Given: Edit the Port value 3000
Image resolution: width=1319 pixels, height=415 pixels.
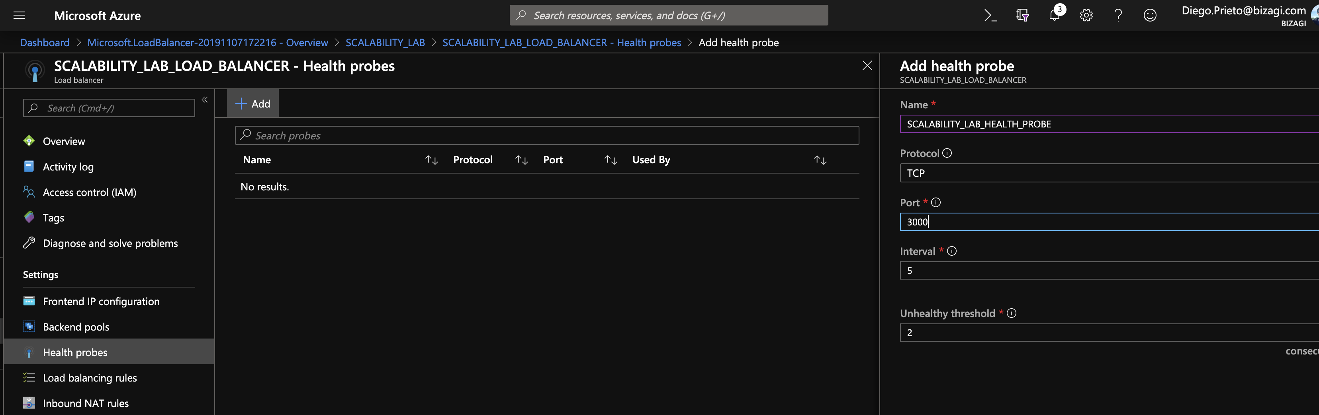Looking at the screenshot, I should point(1109,222).
